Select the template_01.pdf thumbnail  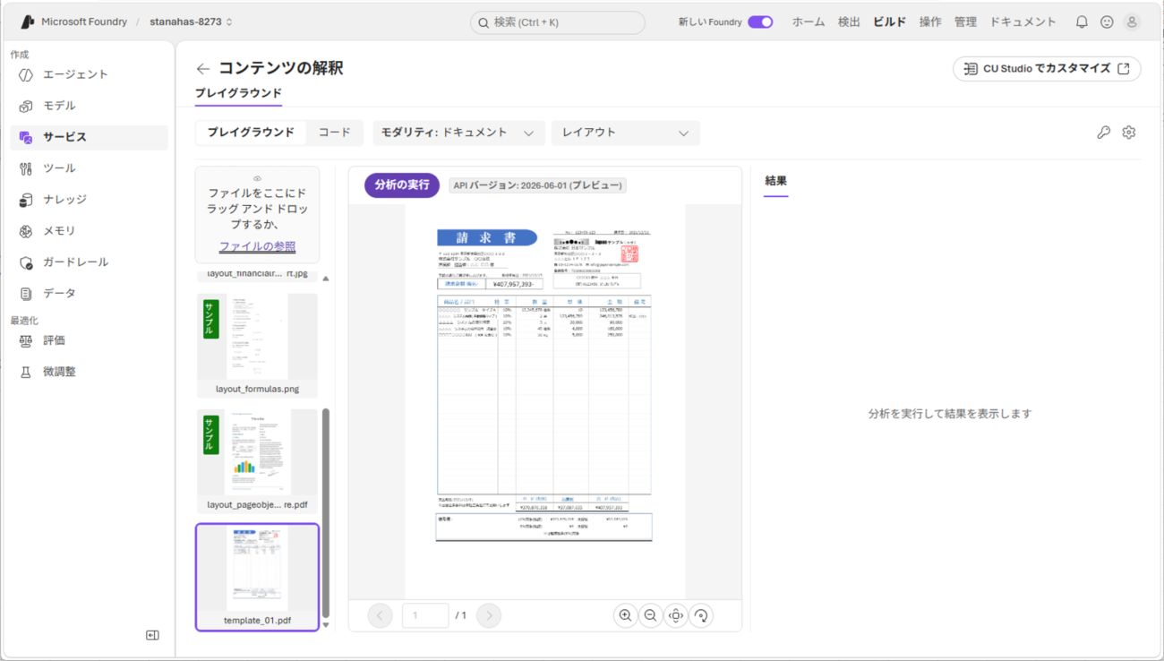(258, 577)
